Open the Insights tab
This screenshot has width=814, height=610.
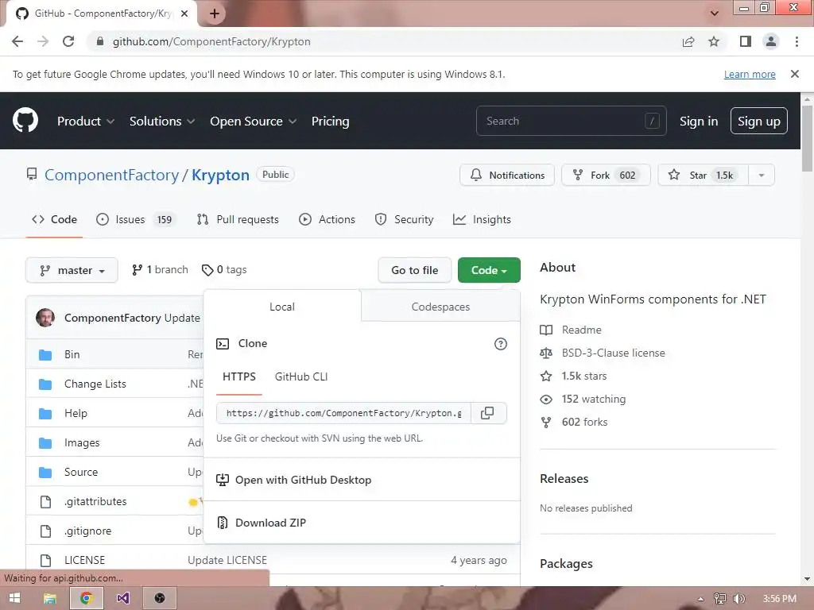click(x=482, y=219)
